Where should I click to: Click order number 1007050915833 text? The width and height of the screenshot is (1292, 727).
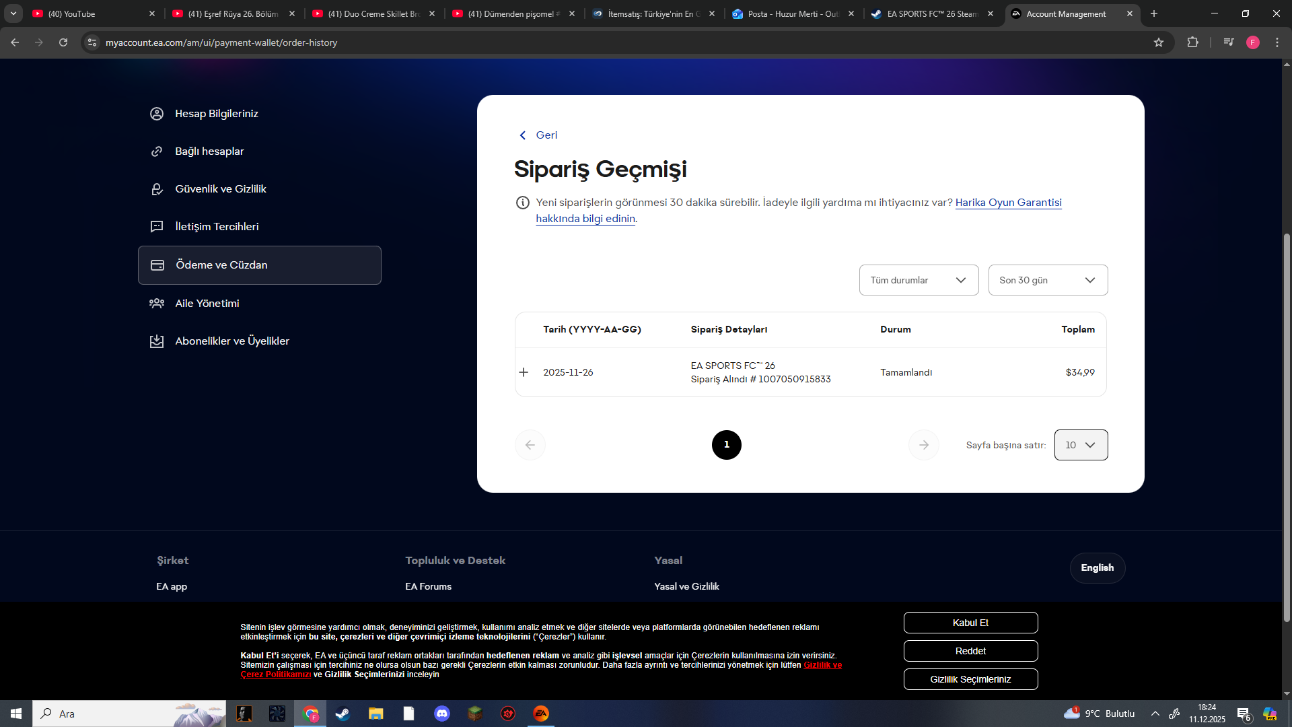tap(794, 379)
